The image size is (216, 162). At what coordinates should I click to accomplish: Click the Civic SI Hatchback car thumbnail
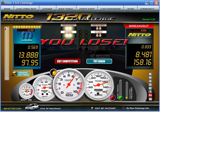32,107
